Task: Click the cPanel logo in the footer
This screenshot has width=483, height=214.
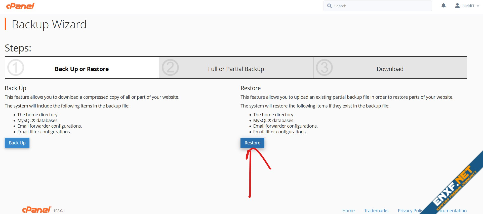Action: point(37,210)
